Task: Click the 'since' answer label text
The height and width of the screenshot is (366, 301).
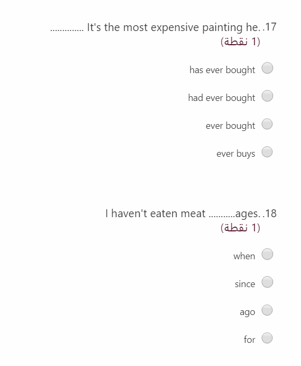Action: (x=245, y=284)
